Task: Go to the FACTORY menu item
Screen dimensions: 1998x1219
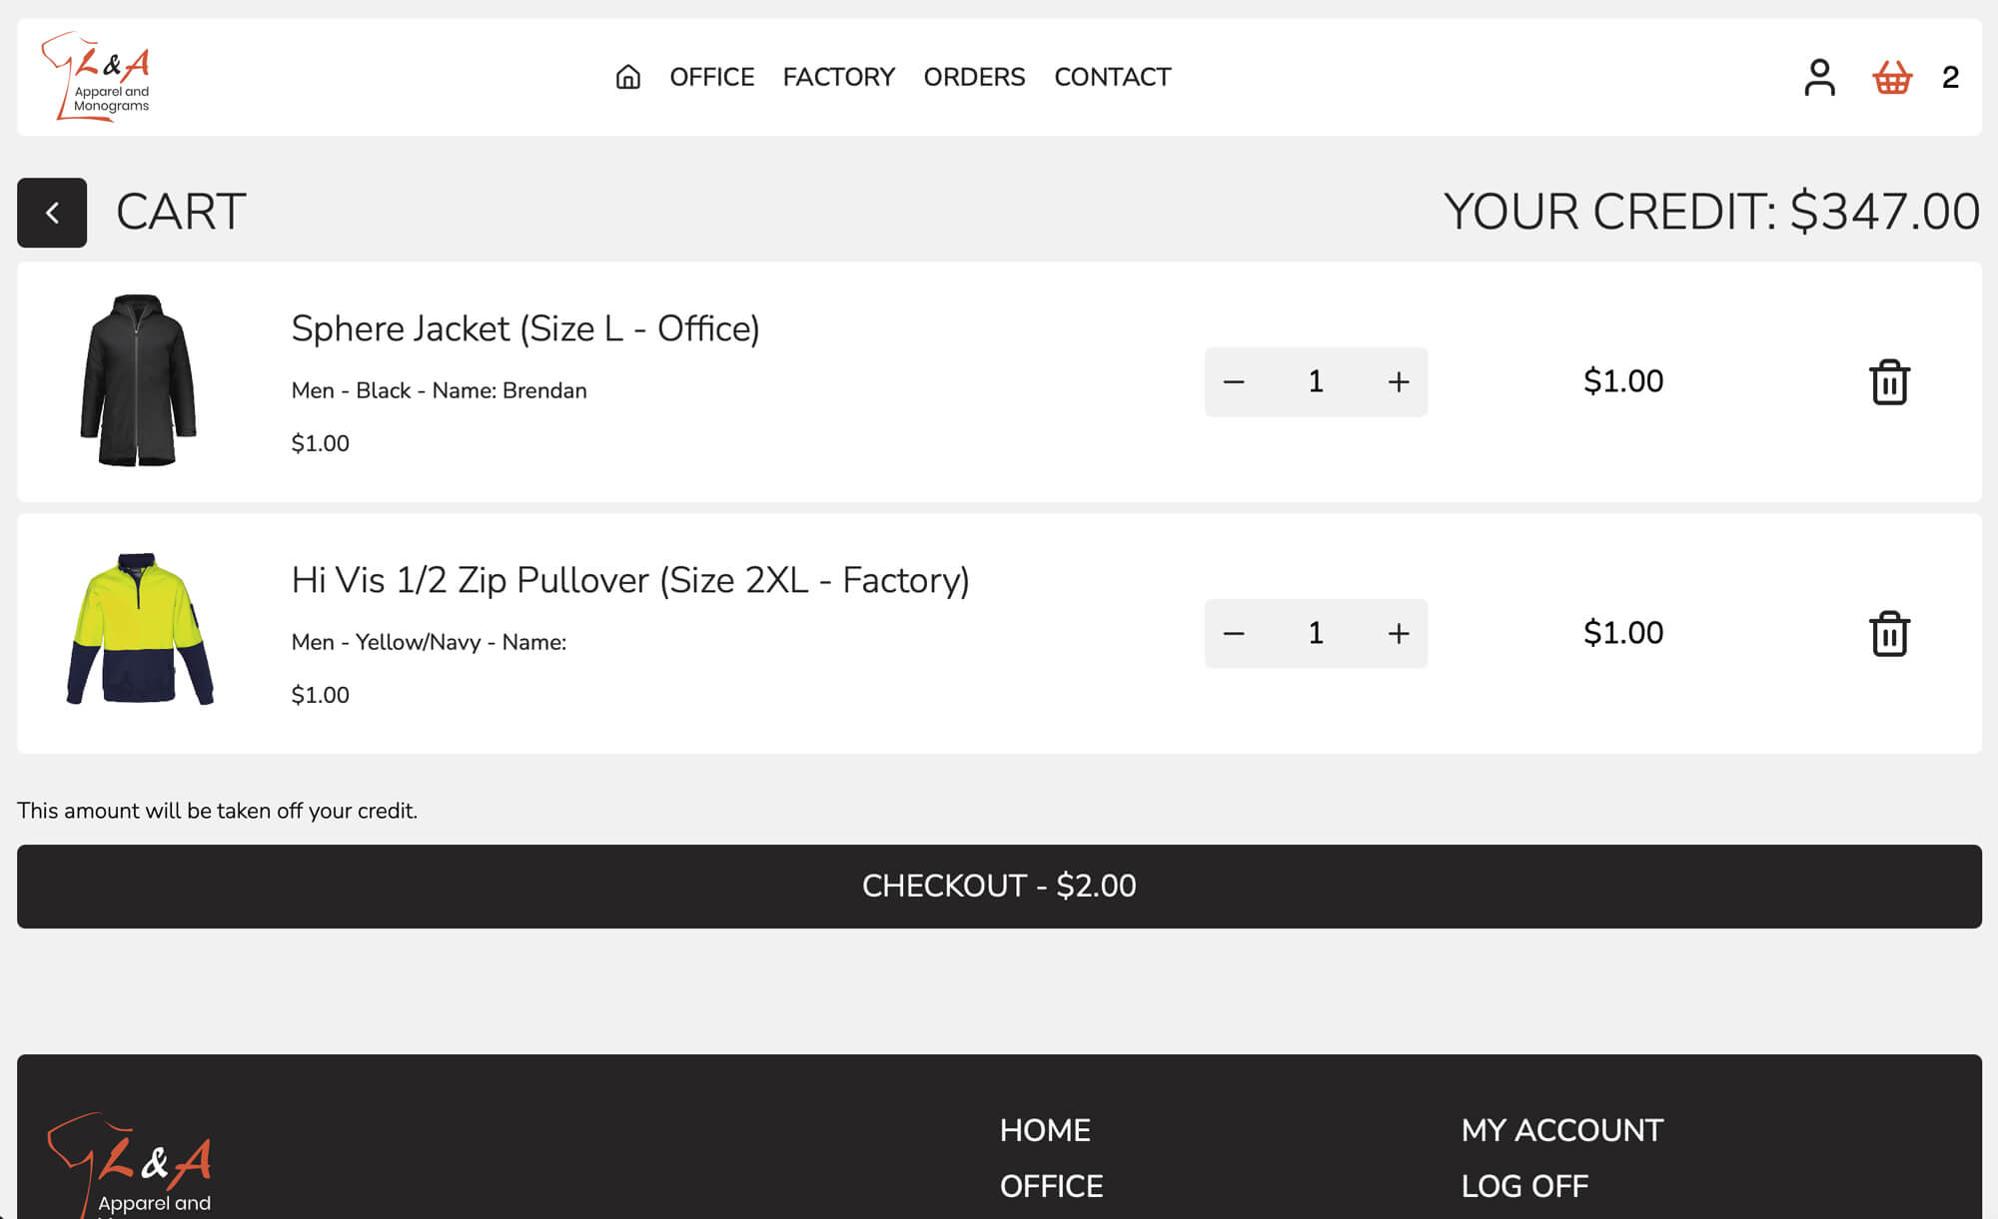Action: tap(838, 77)
